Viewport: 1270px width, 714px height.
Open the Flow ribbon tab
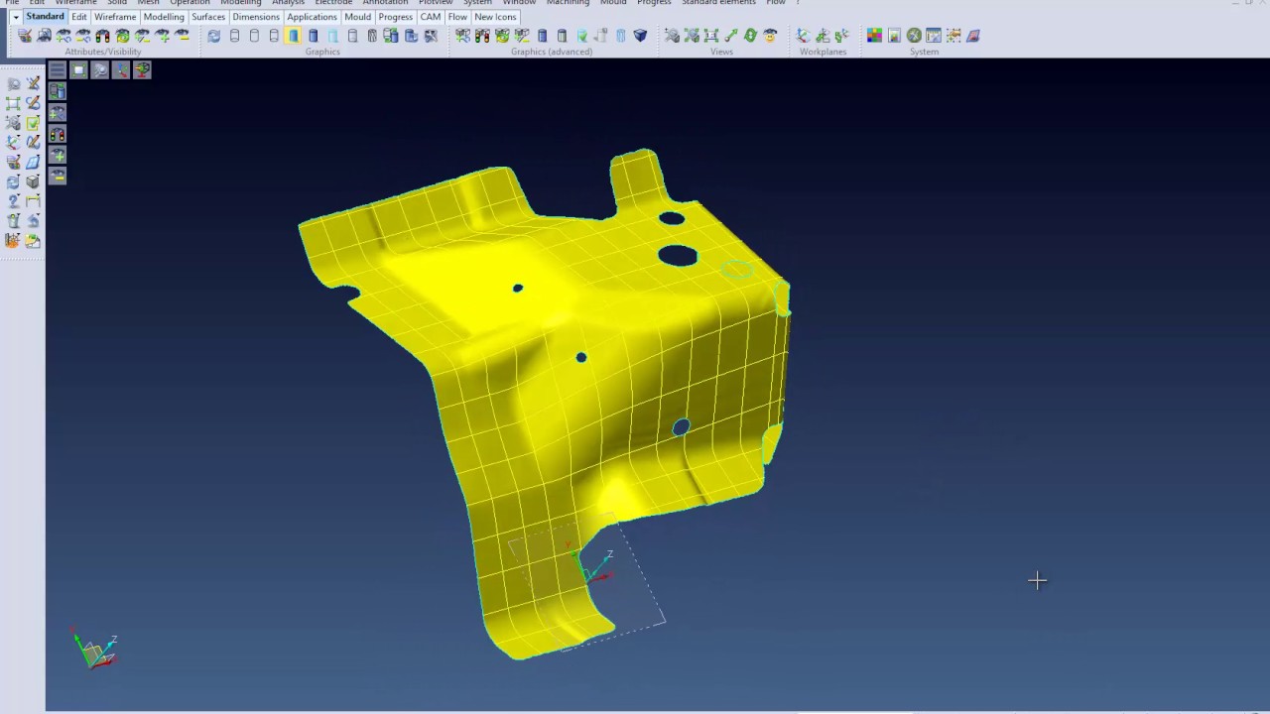coord(457,17)
